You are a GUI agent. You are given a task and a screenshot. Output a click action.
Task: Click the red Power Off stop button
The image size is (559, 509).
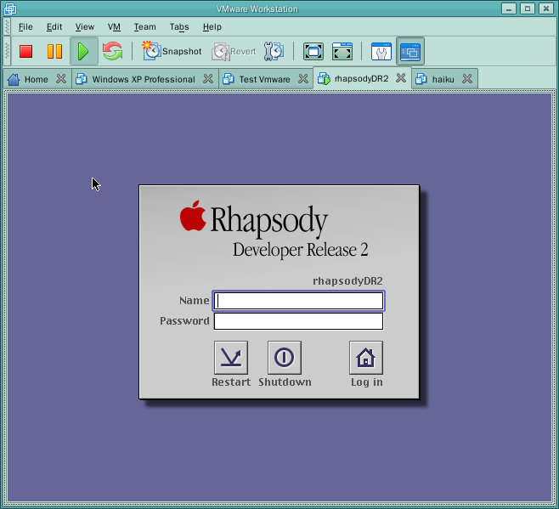tap(26, 51)
